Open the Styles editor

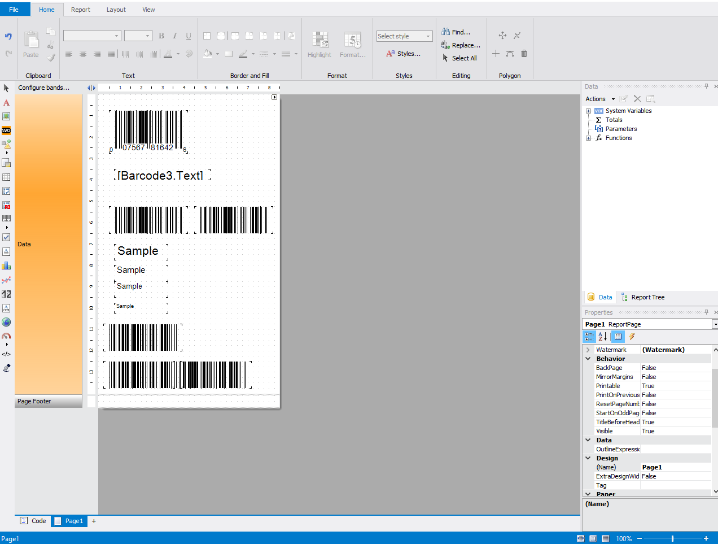tap(403, 54)
